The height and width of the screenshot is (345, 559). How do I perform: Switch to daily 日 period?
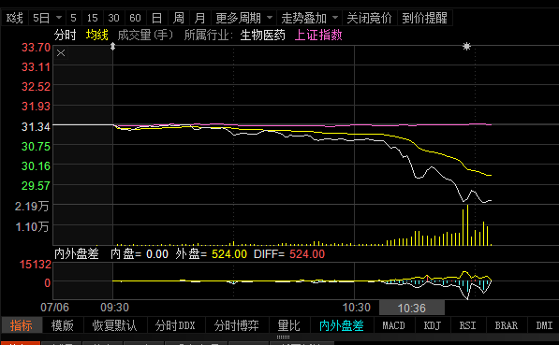click(157, 18)
